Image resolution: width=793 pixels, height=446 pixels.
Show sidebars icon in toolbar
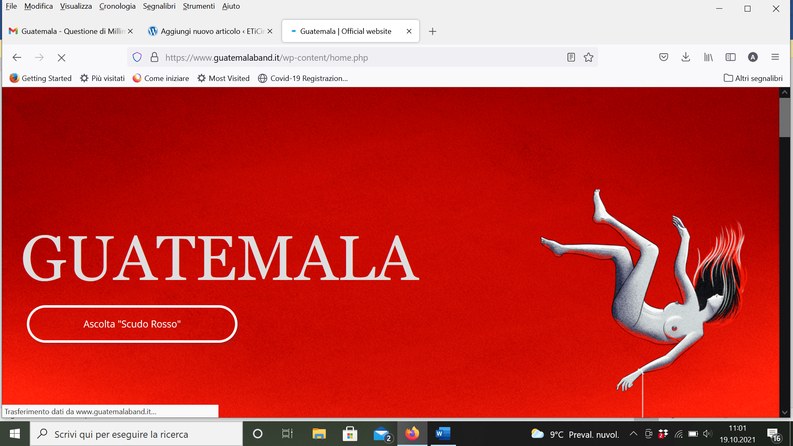(x=731, y=57)
